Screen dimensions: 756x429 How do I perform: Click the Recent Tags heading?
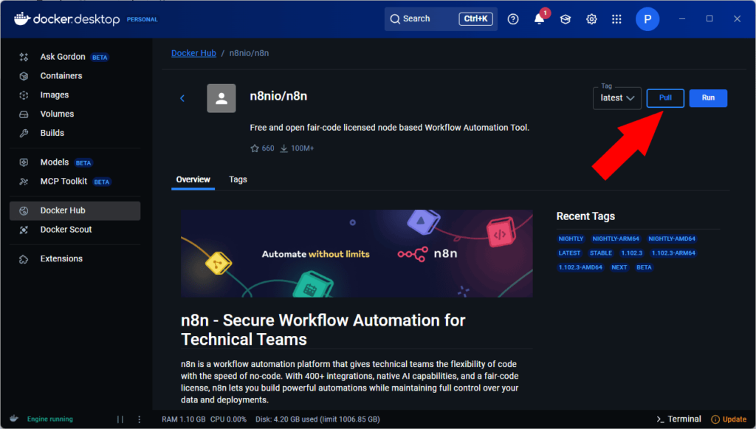(x=585, y=216)
